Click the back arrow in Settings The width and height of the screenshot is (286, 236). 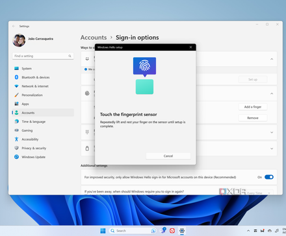[14, 26]
